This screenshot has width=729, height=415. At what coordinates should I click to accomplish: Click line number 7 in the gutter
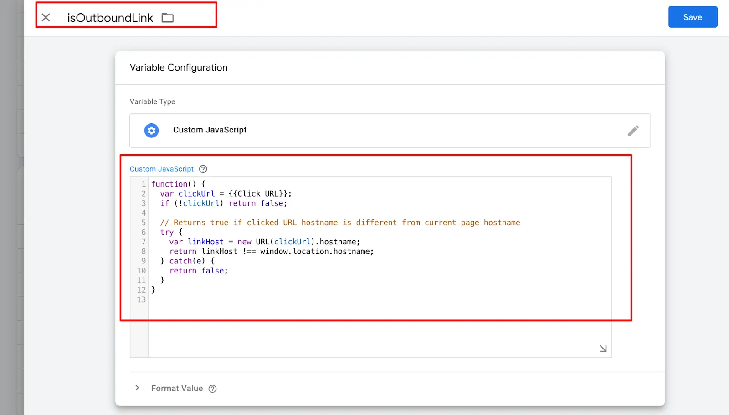[144, 242]
